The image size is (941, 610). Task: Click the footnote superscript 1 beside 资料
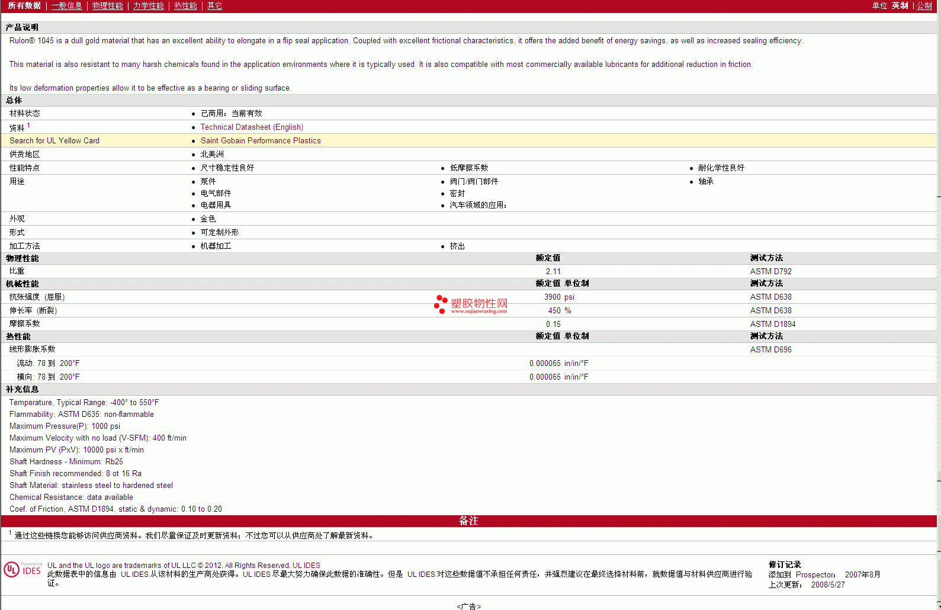pos(28,126)
